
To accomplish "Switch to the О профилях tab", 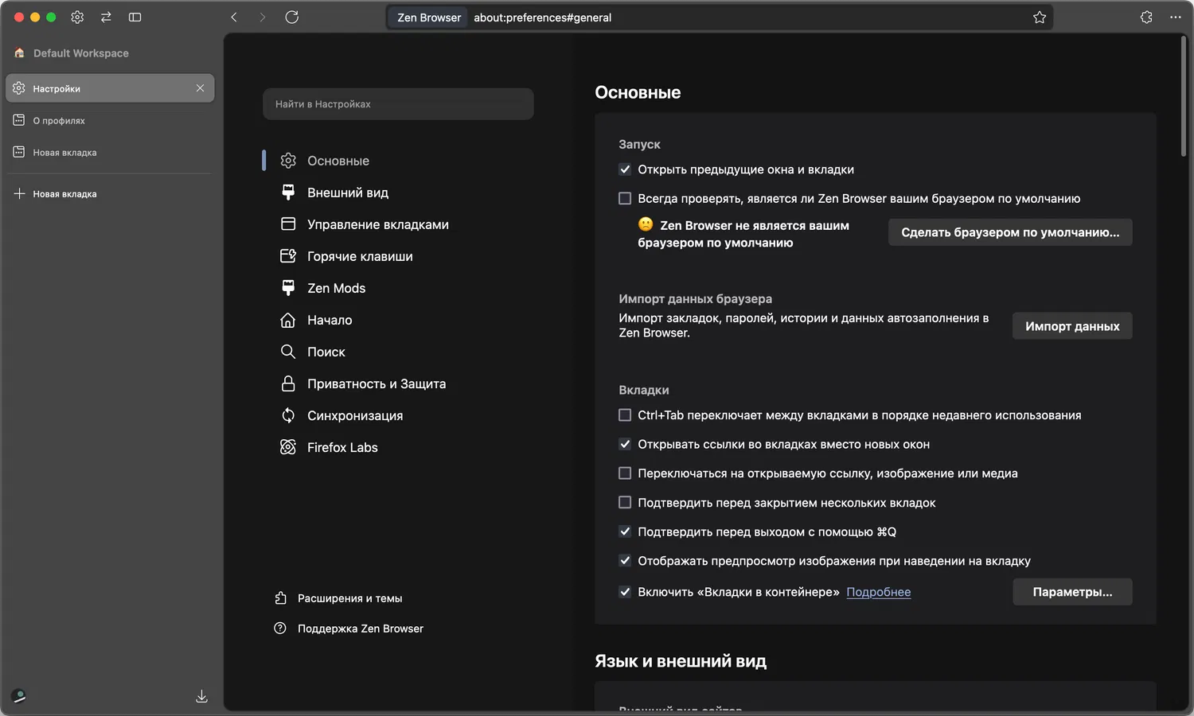I will 59,121.
